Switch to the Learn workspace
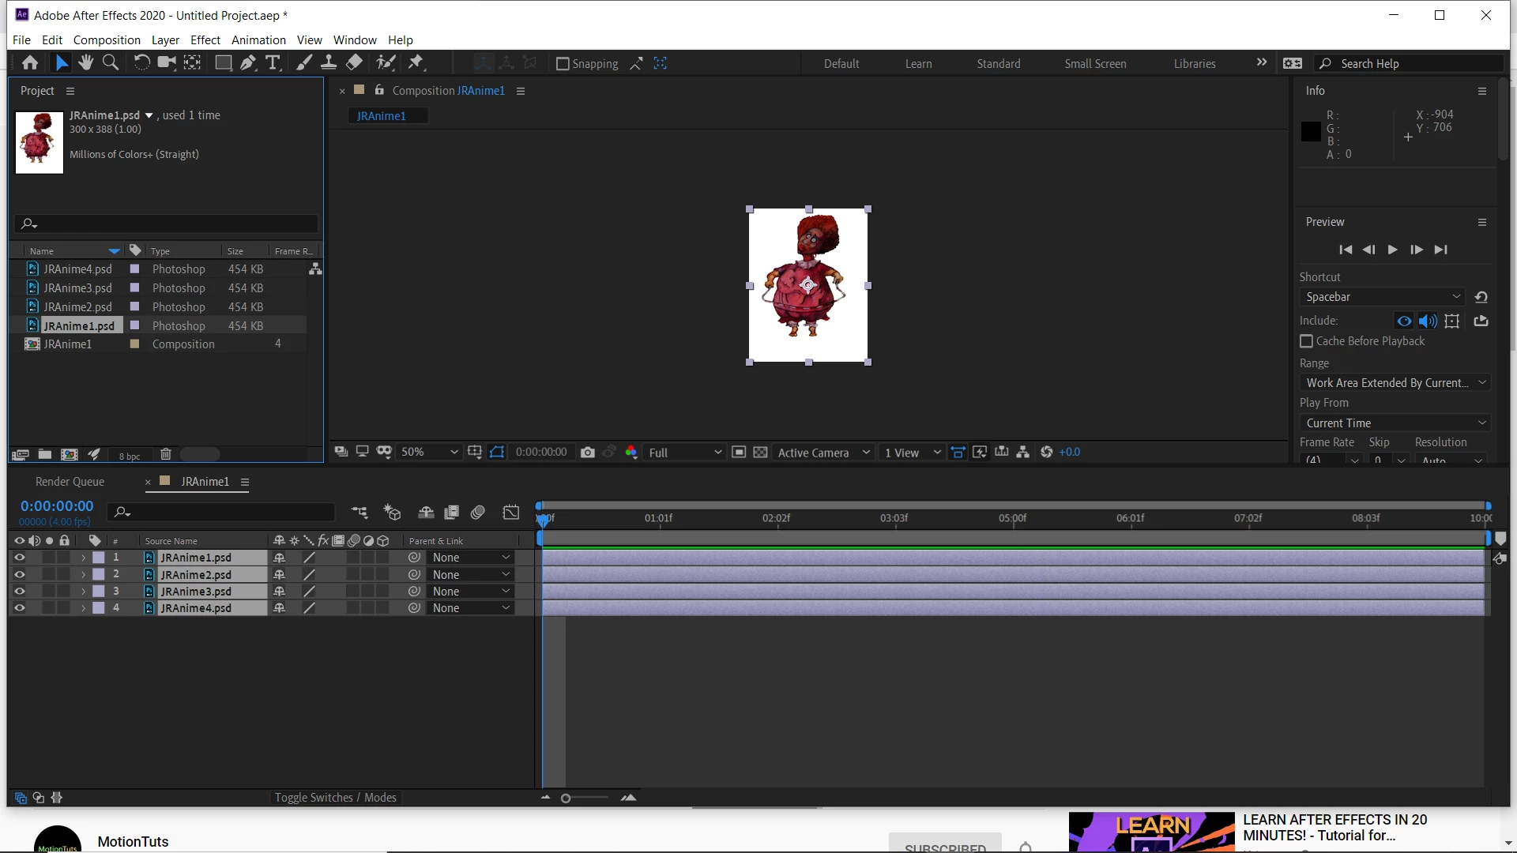This screenshot has height=853, width=1517. point(918,64)
